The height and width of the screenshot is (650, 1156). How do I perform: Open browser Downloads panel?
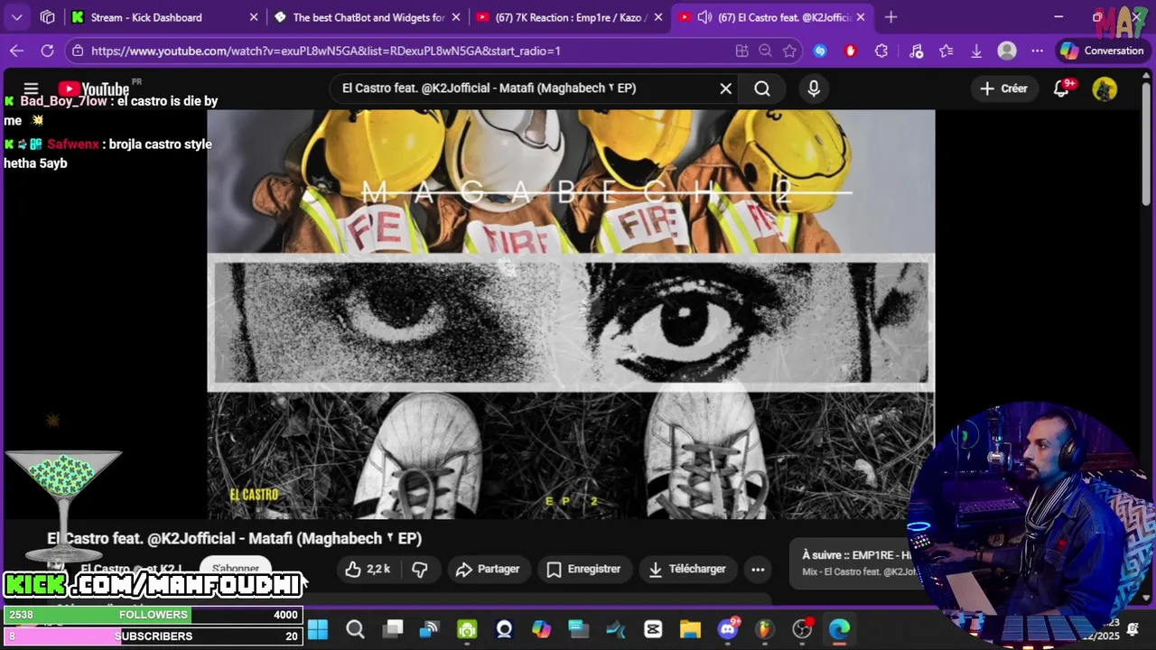[x=976, y=51]
